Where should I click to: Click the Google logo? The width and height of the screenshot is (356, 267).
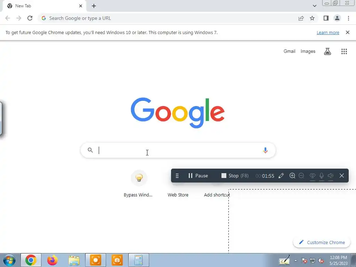[178, 113]
